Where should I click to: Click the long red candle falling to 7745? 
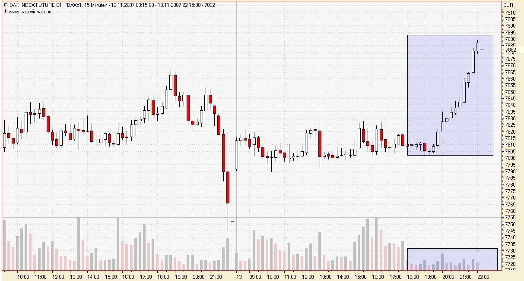(x=228, y=187)
